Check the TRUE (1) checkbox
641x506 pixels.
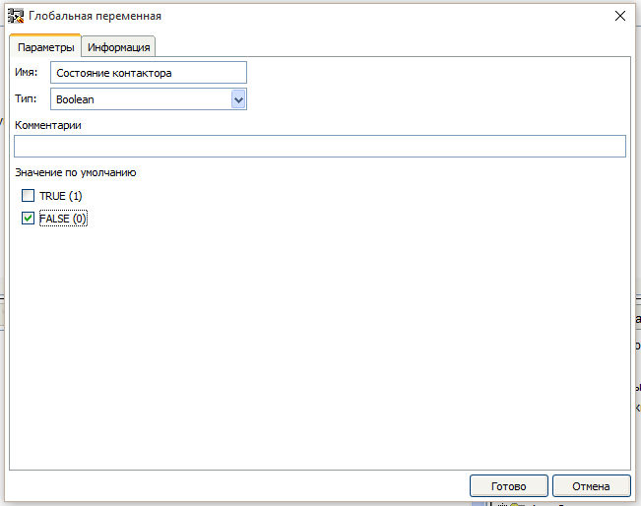pos(28,195)
